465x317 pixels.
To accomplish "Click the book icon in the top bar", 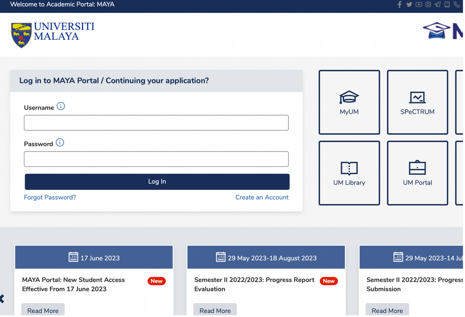I will click(x=447, y=5).
